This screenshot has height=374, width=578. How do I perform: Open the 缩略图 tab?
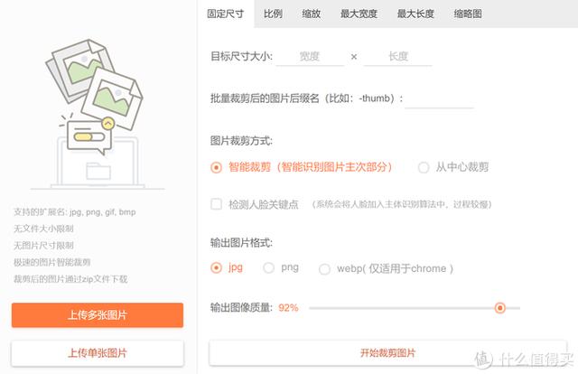point(468,14)
